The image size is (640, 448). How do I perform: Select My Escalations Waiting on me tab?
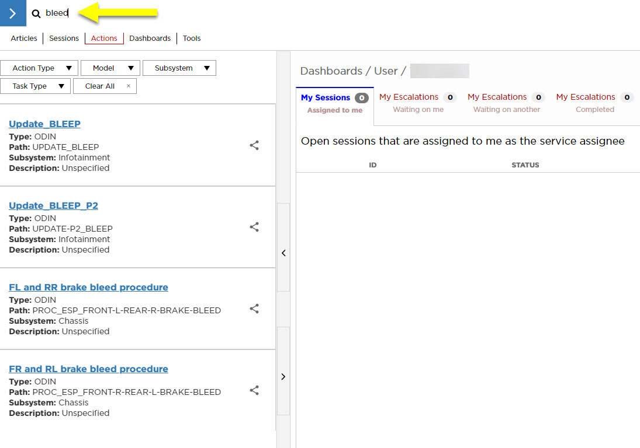(417, 103)
